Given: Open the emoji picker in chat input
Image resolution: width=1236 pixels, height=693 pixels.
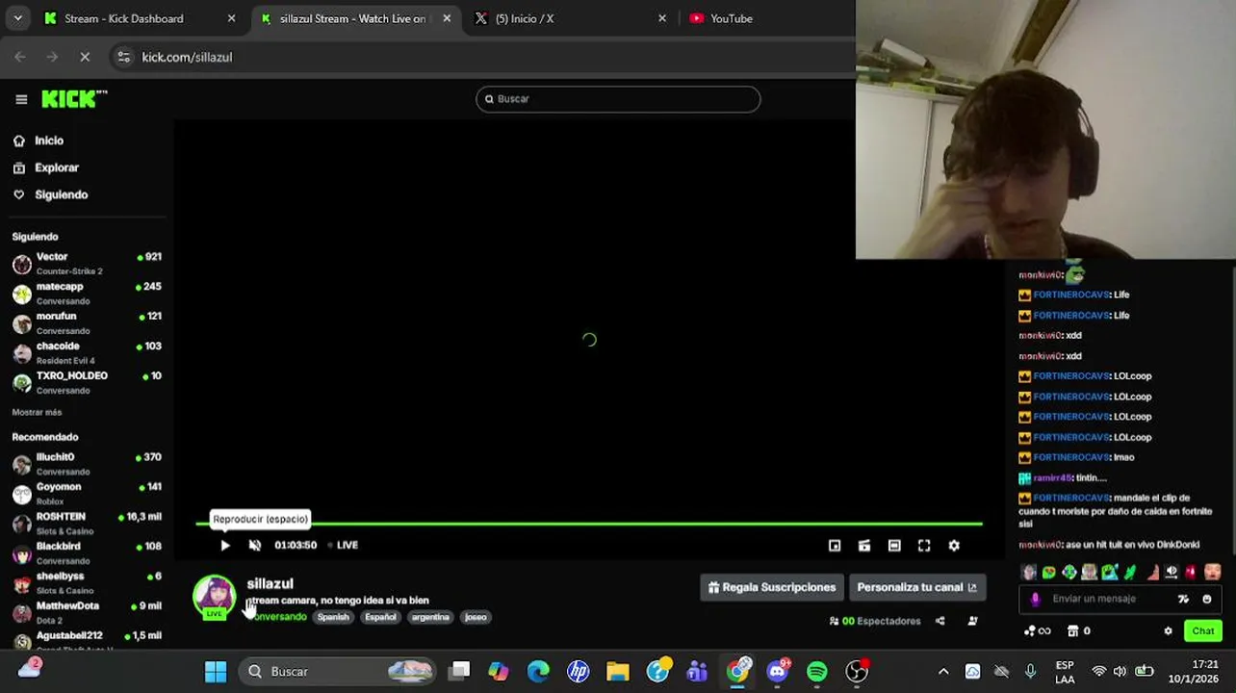Looking at the screenshot, I should point(1207,599).
